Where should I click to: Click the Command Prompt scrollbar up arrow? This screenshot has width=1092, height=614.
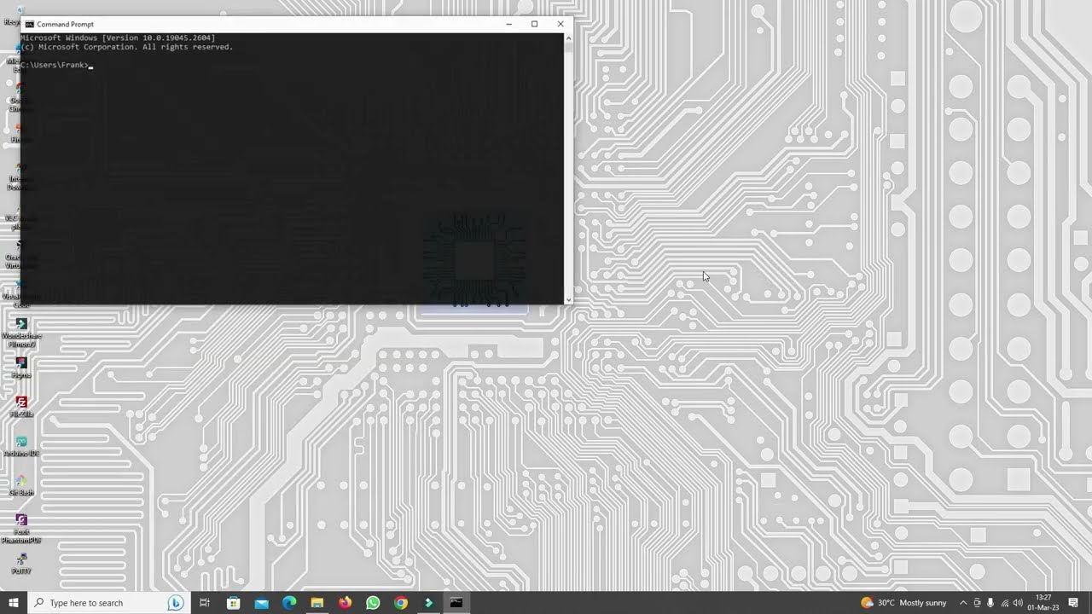click(568, 38)
